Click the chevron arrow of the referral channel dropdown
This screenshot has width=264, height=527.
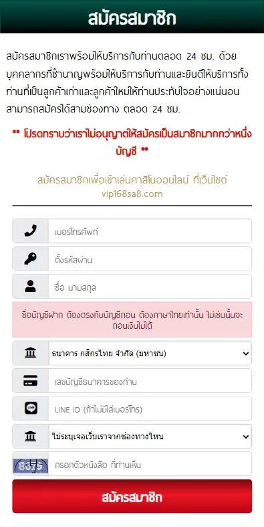(x=246, y=437)
